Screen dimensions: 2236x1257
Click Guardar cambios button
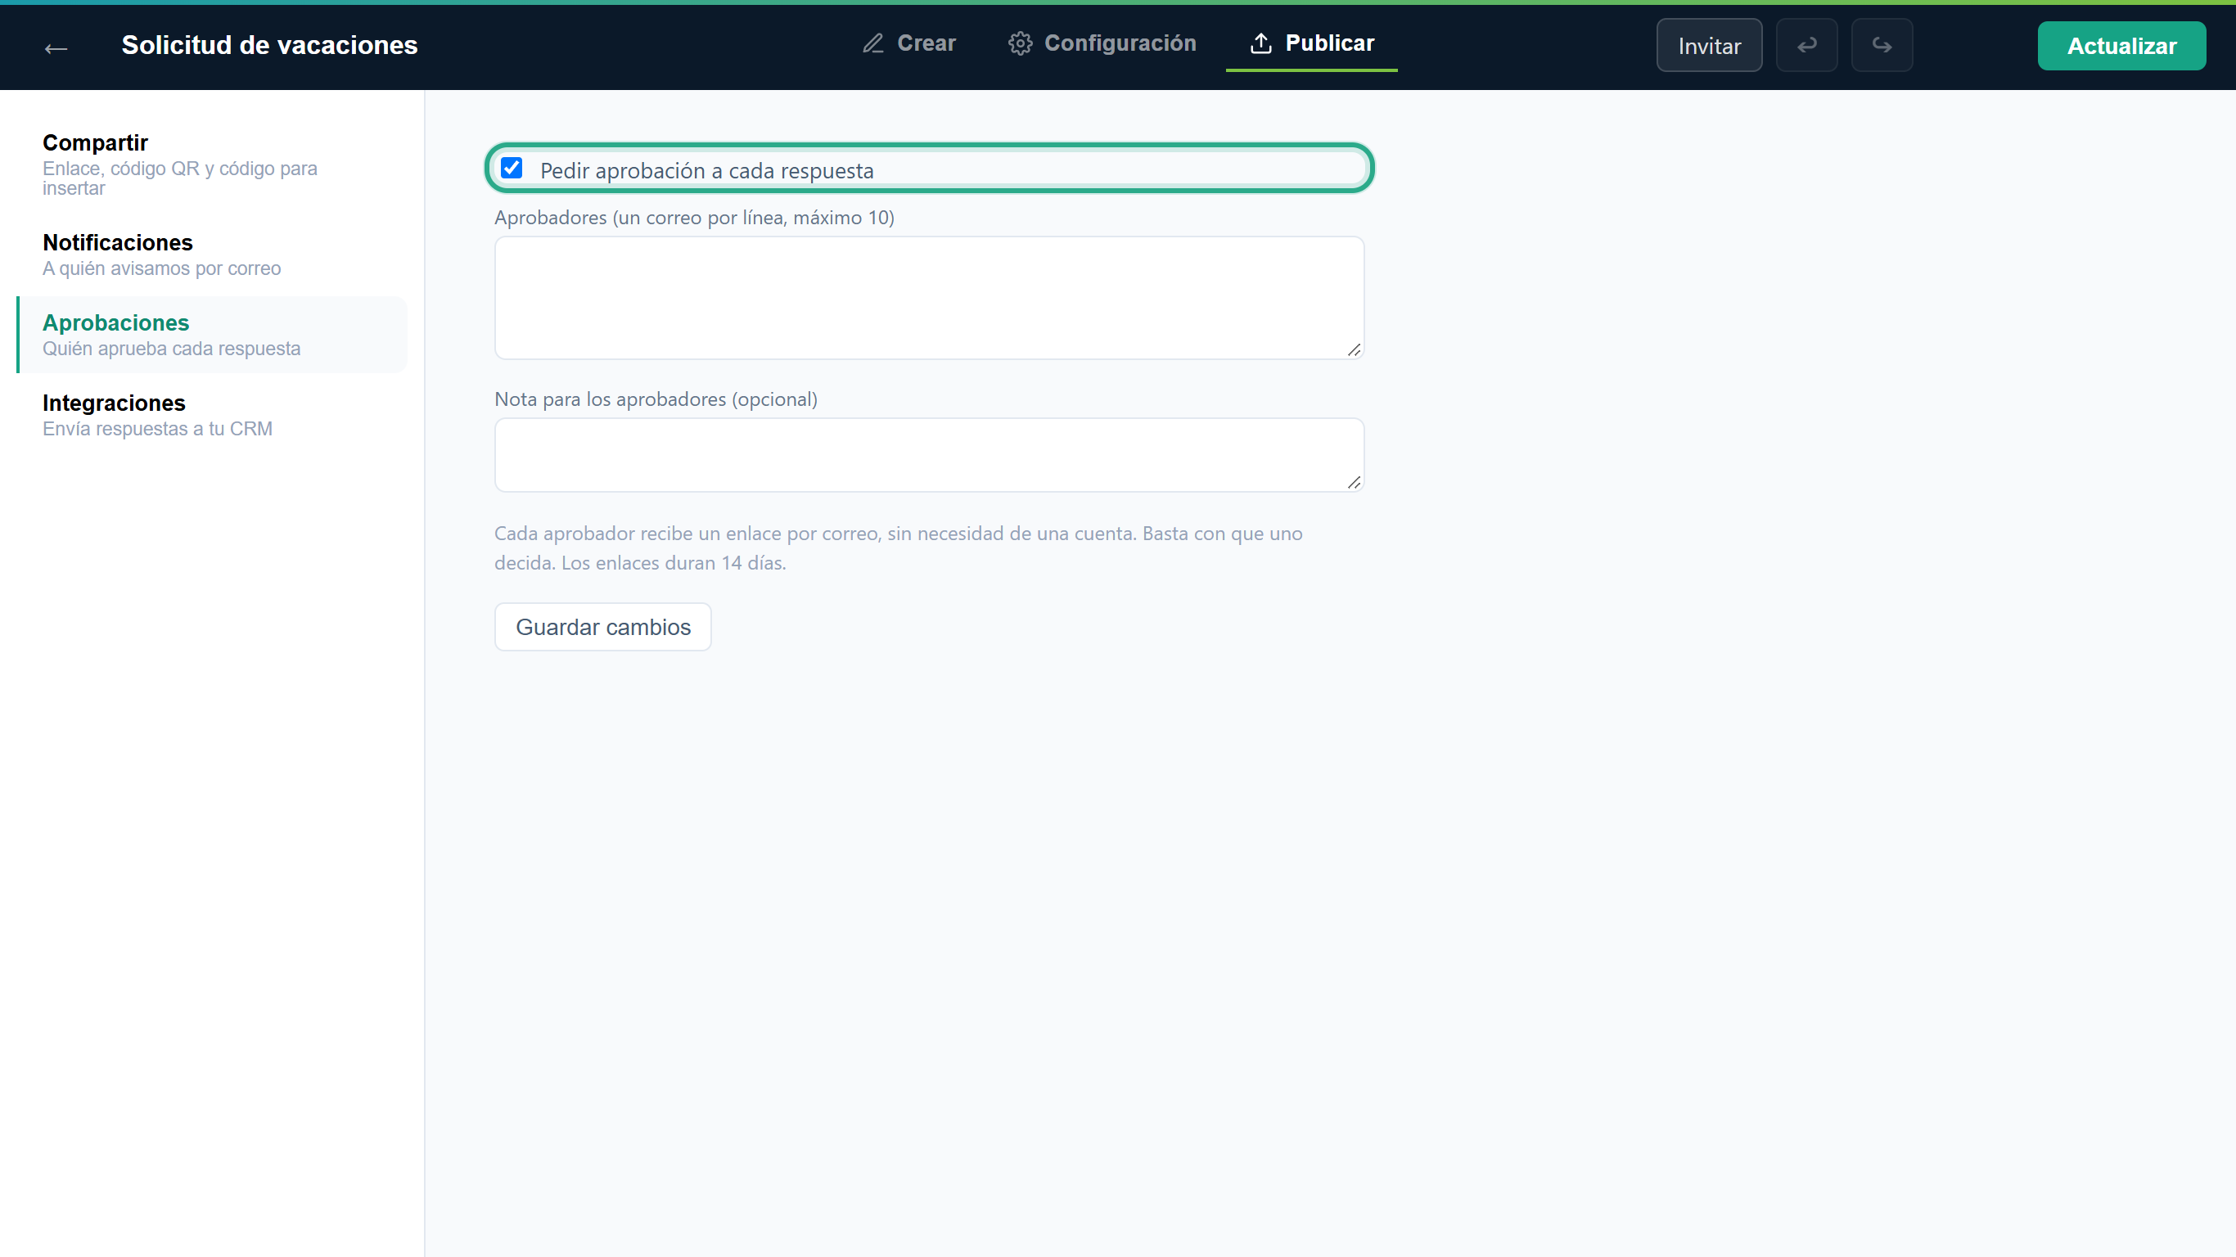(x=602, y=627)
